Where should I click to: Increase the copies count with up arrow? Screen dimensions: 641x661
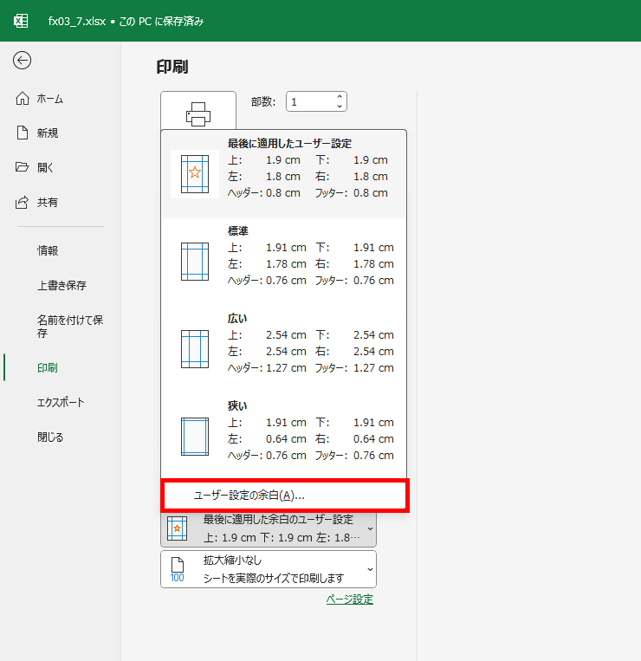click(x=340, y=97)
